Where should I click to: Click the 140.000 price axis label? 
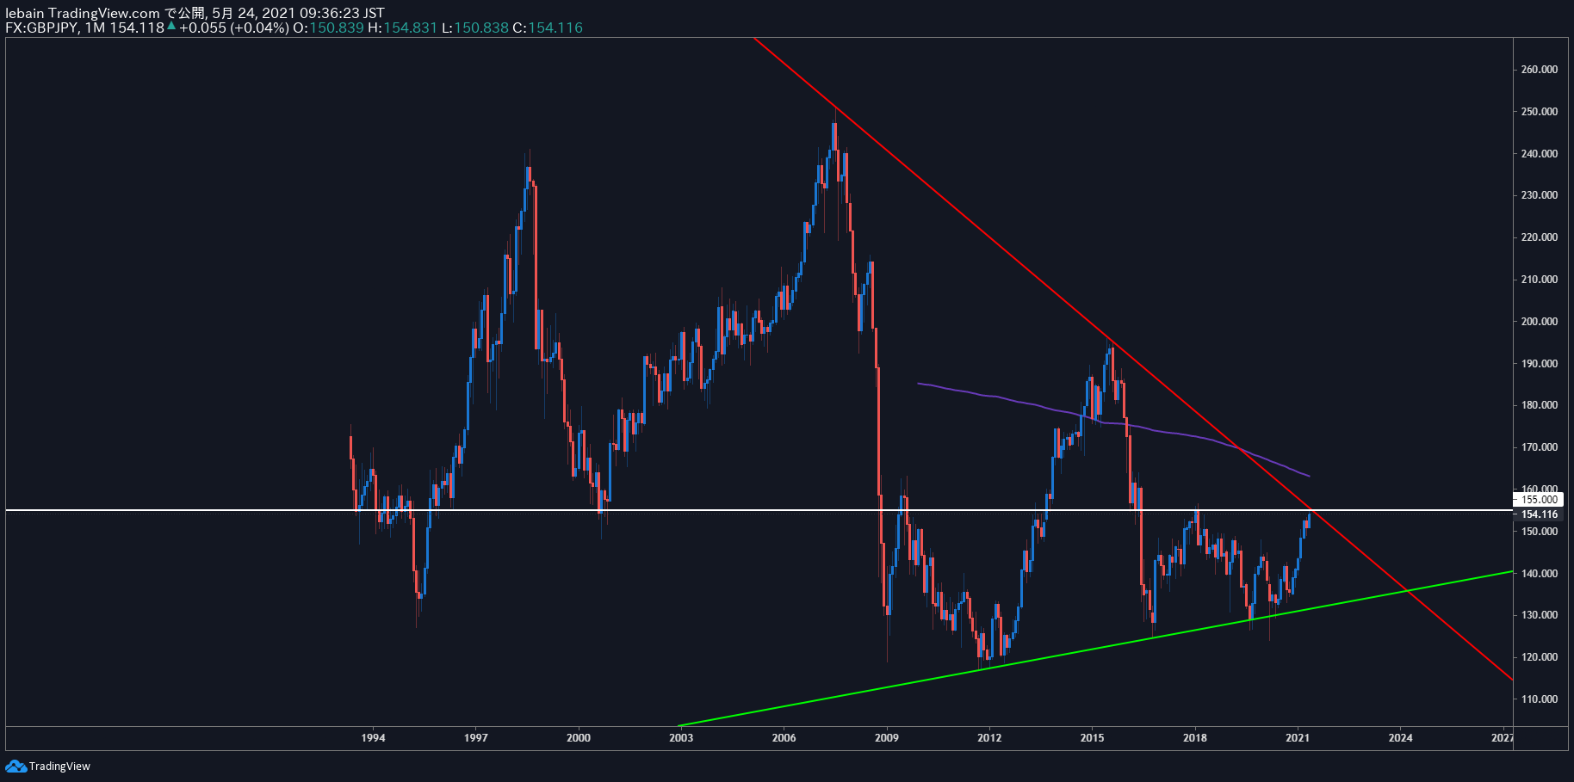tap(1540, 574)
